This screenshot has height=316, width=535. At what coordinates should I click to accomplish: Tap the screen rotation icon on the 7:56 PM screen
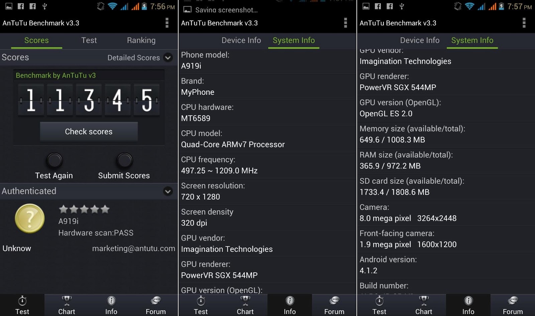pyautogui.click(x=101, y=6)
